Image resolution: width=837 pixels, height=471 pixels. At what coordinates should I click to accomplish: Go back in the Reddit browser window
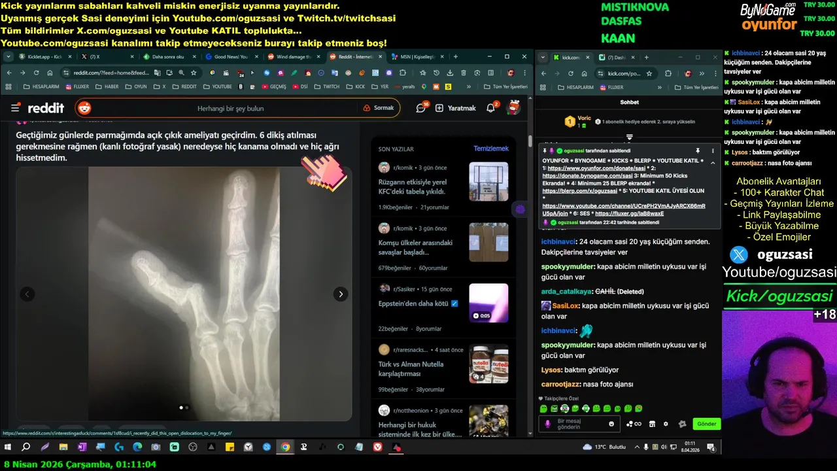(9, 73)
